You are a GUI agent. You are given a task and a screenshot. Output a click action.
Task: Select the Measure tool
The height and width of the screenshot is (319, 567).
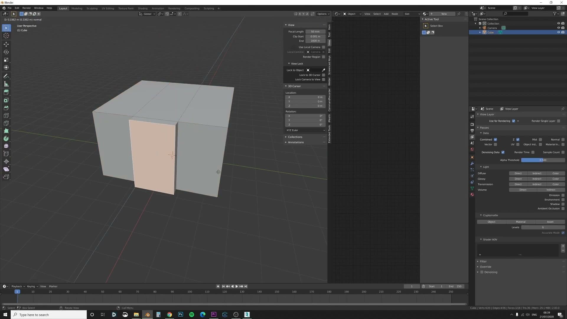(6, 84)
